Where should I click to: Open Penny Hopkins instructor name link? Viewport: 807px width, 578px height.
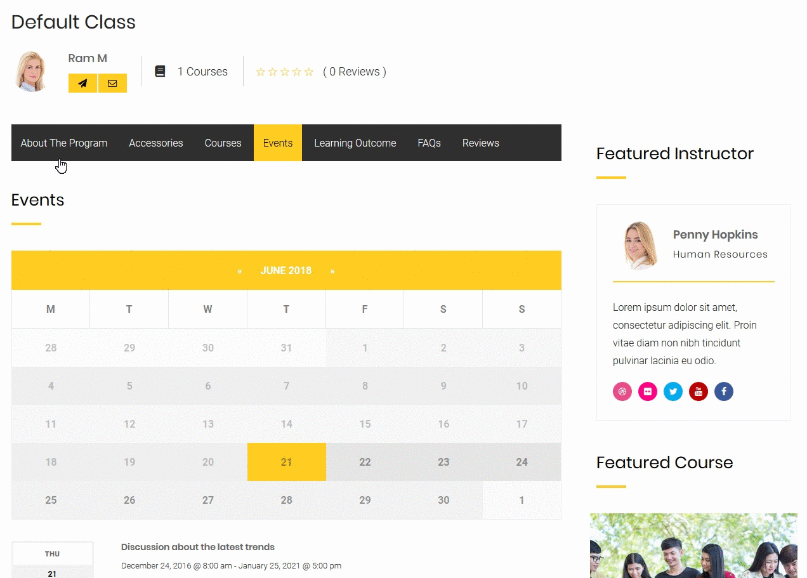(x=716, y=235)
